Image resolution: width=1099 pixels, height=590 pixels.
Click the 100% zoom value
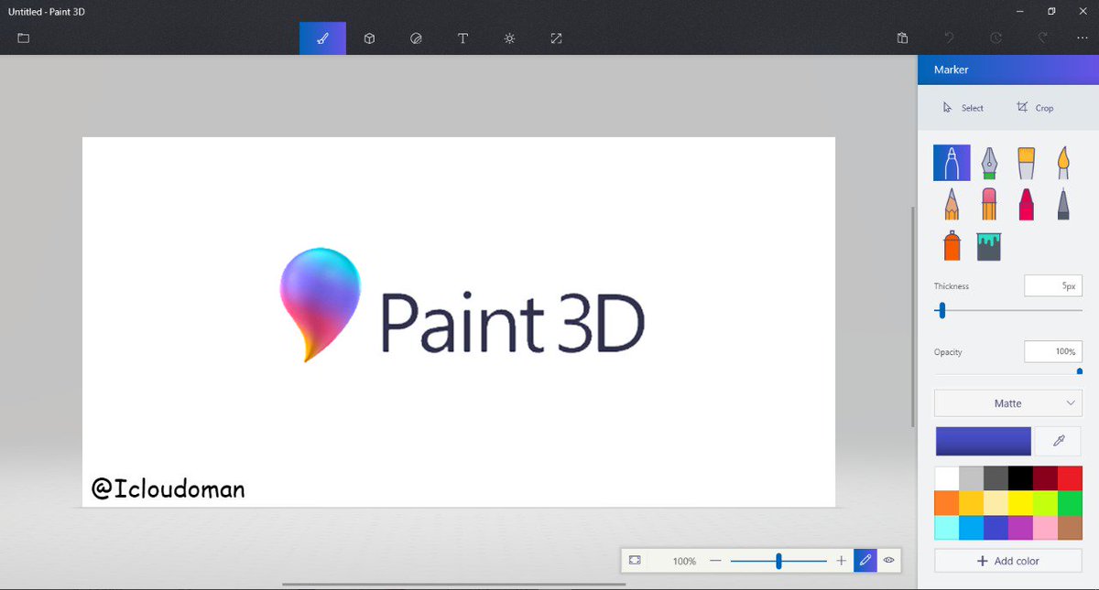click(684, 561)
